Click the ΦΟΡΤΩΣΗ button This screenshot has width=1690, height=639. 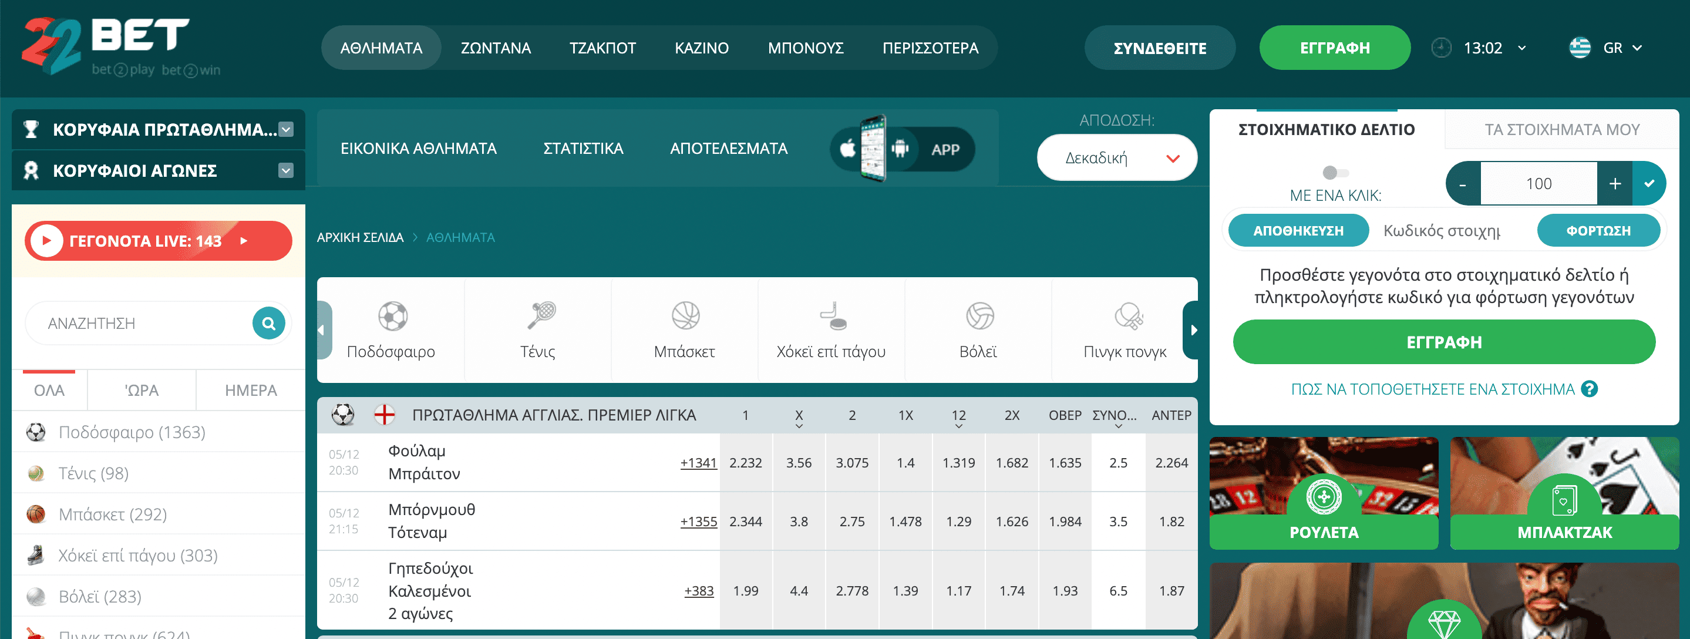point(1598,231)
